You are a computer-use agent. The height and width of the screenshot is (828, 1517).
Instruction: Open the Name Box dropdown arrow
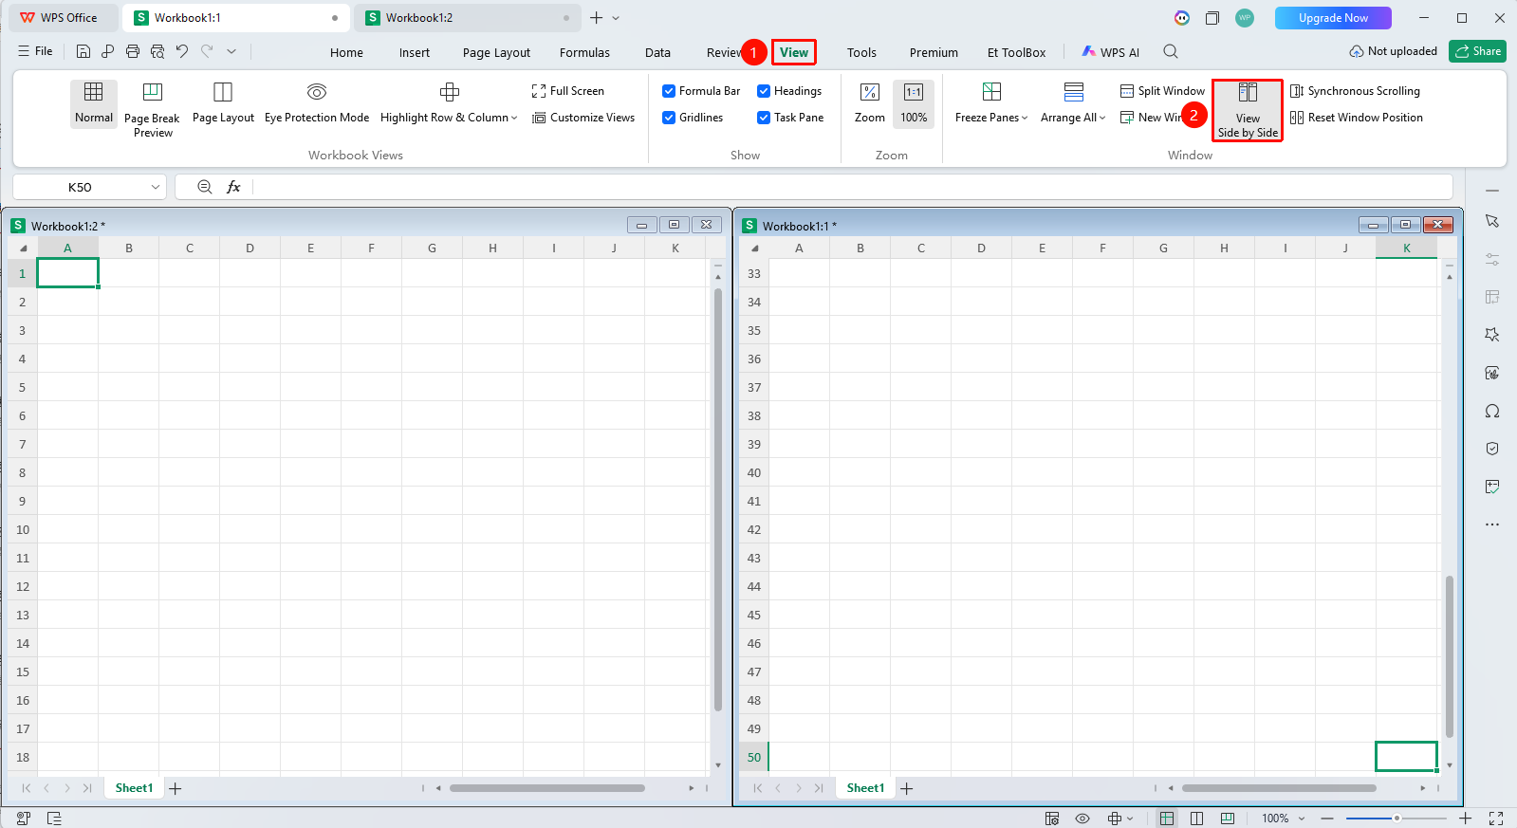tap(156, 187)
